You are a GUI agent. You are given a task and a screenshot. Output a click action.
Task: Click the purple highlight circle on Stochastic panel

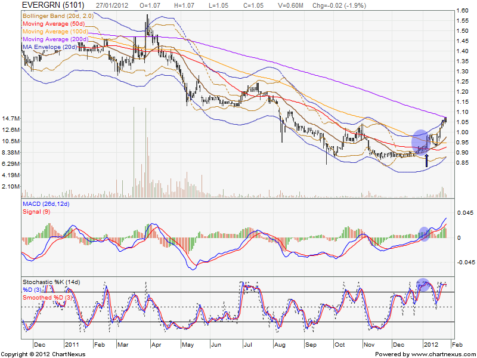pyautogui.click(x=423, y=285)
